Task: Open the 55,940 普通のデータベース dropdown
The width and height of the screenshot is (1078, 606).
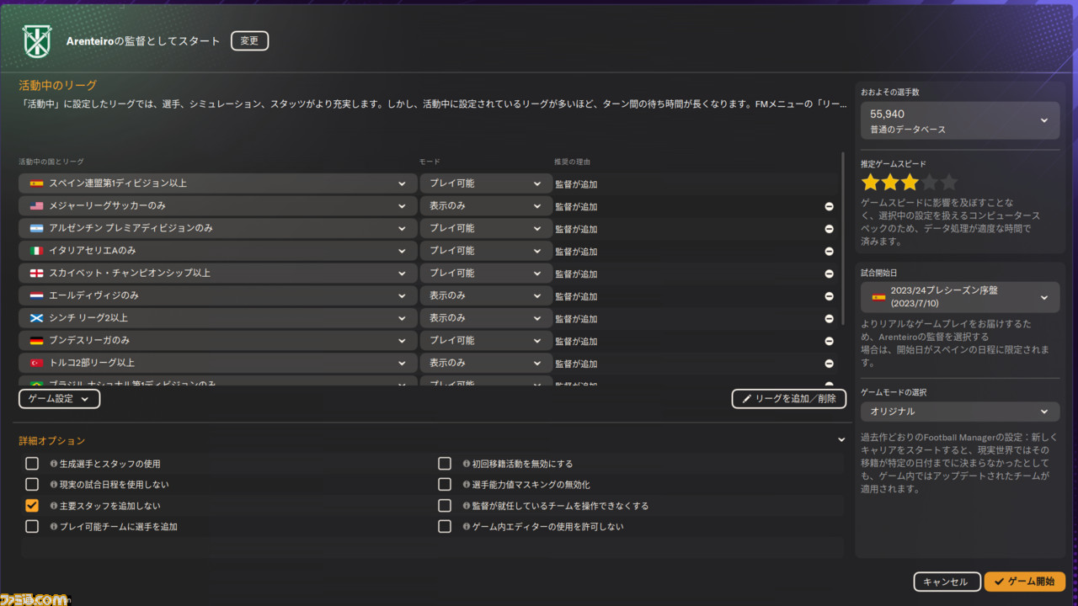Action: 960,120
